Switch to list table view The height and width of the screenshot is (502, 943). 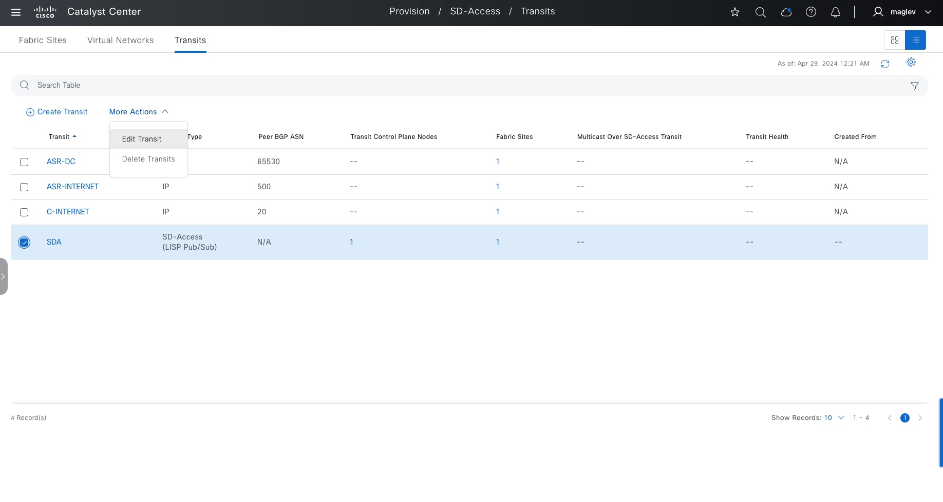pyautogui.click(x=916, y=40)
